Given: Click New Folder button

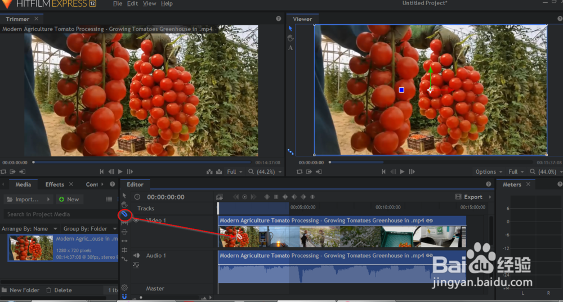Looking at the screenshot, I should click(20, 290).
